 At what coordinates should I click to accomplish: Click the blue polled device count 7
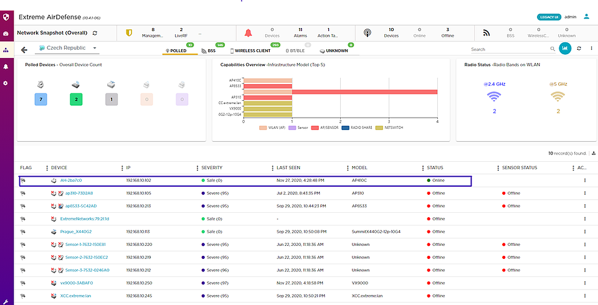(x=41, y=100)
